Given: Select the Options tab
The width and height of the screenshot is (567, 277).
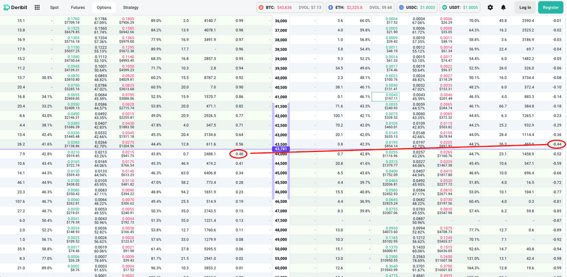Looking at the screenshot, I should click(104, 7).
